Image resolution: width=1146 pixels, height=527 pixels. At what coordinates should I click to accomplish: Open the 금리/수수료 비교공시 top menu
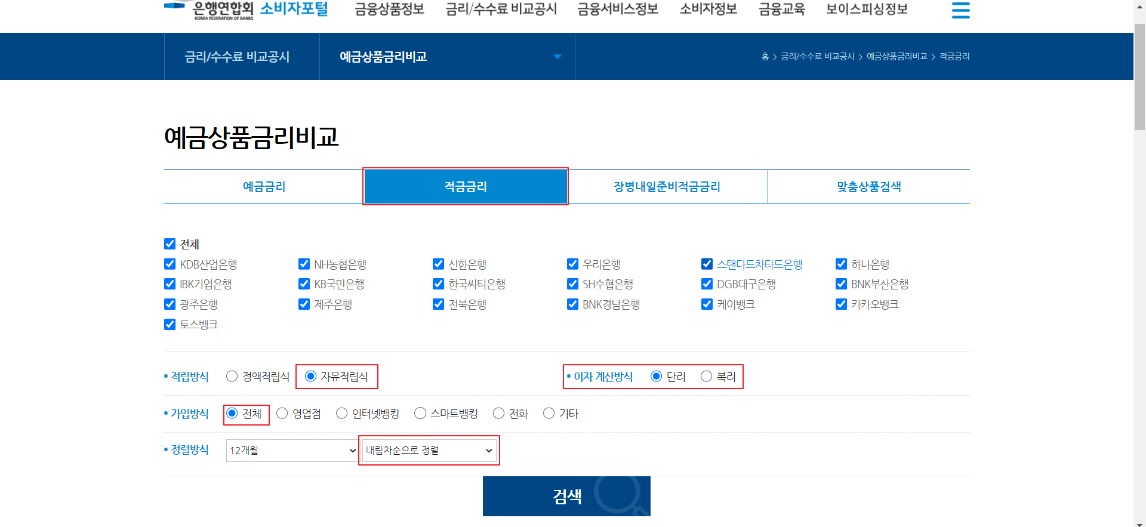[501, 9]
